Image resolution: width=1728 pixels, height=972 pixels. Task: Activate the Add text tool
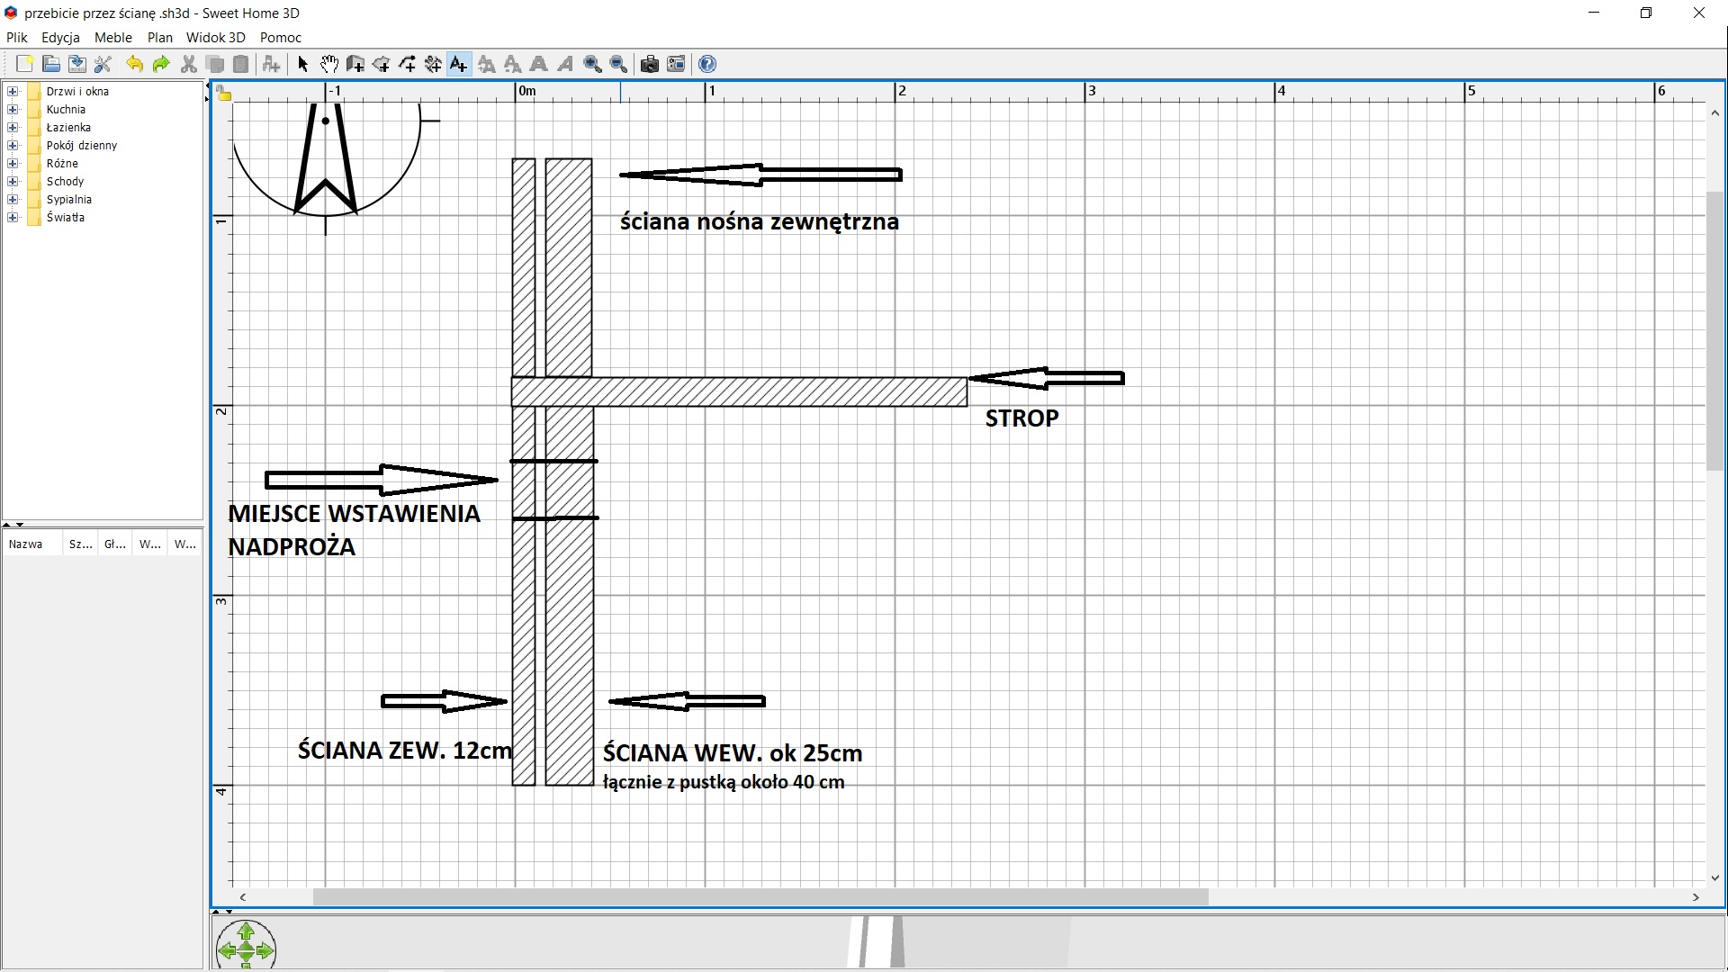click(459, 64)
